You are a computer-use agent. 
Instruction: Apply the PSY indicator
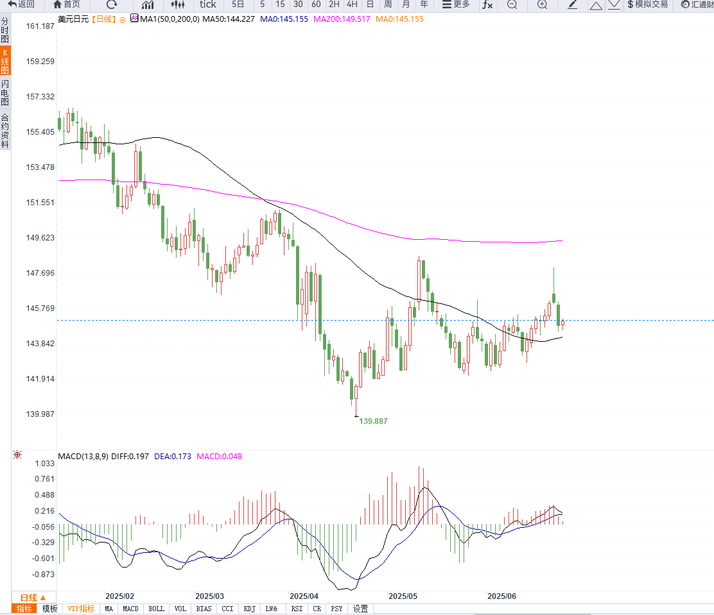click(x=336, y=609)
